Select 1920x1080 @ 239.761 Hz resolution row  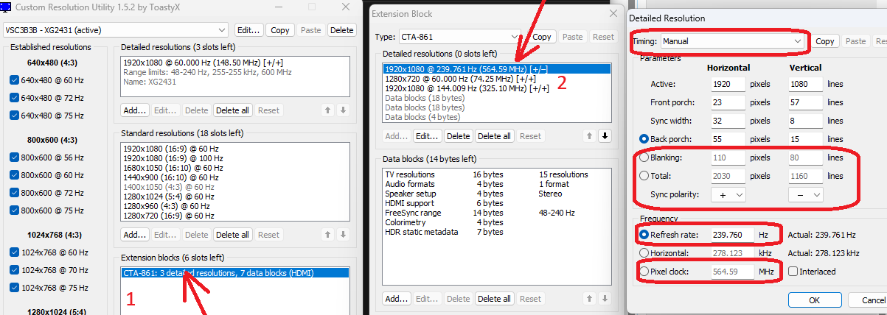(x=496, y=68)
